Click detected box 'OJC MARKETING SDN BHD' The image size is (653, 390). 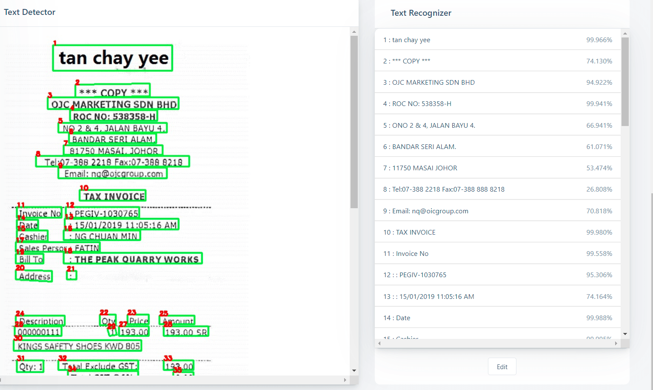(x=113, y=103)
